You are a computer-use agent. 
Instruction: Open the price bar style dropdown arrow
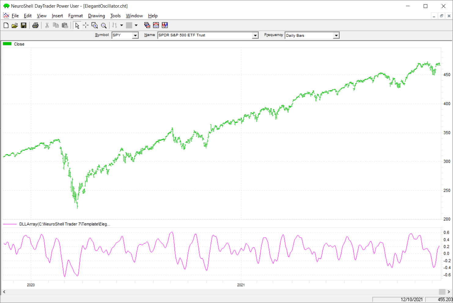[121, 25]
